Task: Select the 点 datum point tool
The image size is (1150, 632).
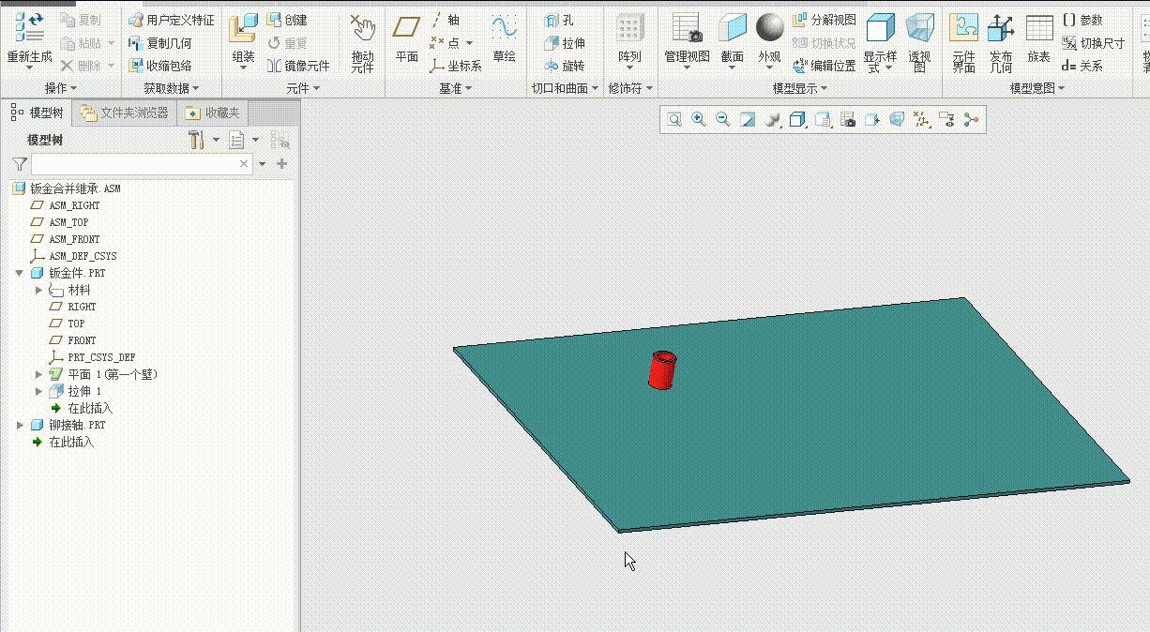Action: (x=446, y=43)
